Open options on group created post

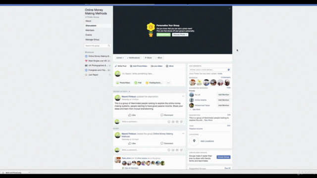point(183,133)
